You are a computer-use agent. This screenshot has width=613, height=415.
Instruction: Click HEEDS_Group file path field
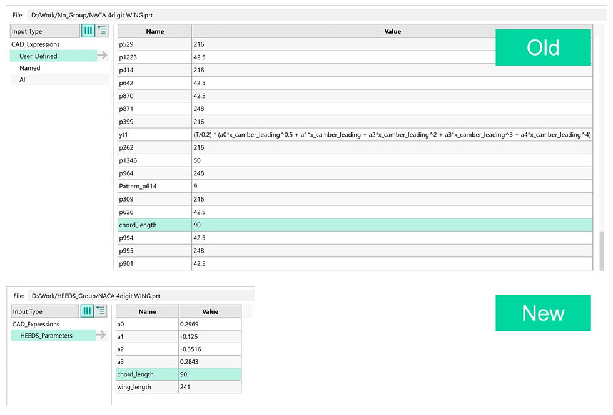point(141,296)
